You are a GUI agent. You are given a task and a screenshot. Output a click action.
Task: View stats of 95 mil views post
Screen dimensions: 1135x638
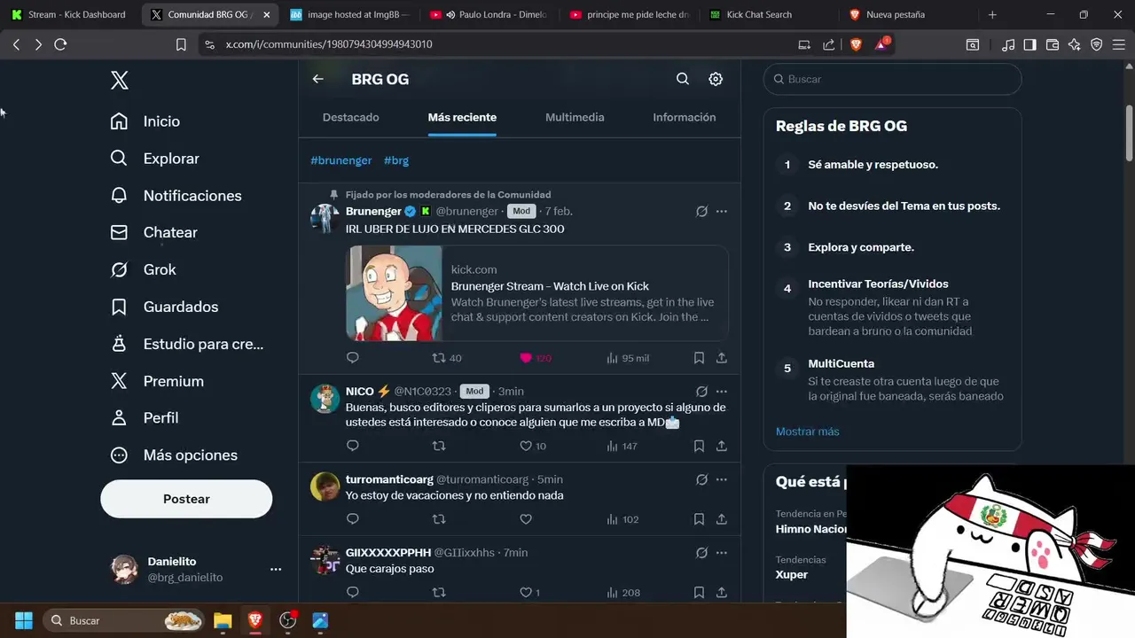pos(628,358)
